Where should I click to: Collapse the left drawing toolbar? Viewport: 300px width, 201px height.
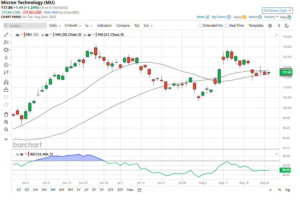[6, 139]
